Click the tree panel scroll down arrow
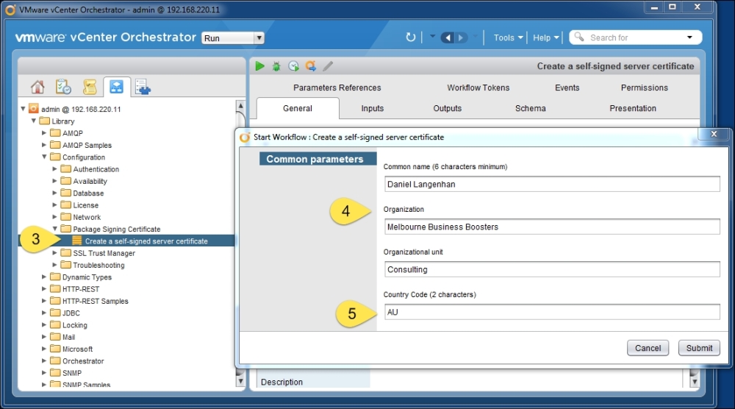The height and width of the screenshot is (409, 735). (240, 380)
